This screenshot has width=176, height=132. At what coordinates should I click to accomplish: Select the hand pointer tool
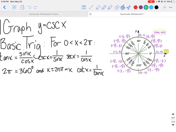point(123,7)
